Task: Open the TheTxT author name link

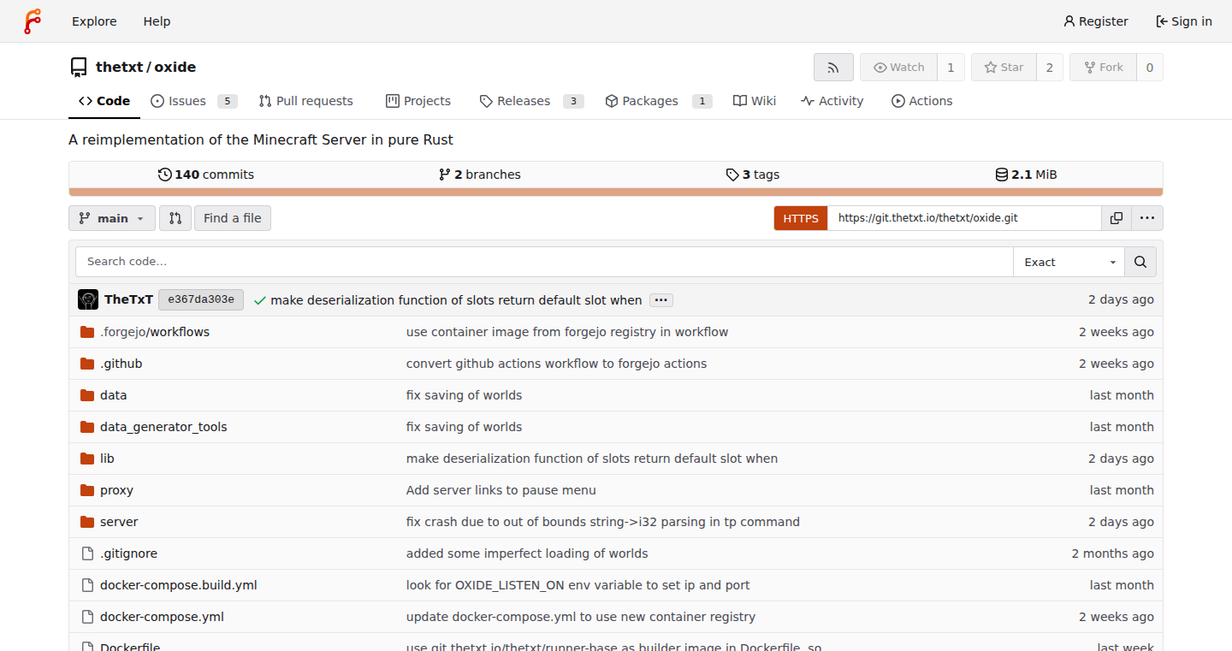Action: click(x=128, y=300)
